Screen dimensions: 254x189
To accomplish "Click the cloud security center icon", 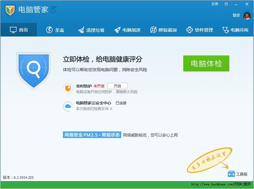I will point(68,106).
